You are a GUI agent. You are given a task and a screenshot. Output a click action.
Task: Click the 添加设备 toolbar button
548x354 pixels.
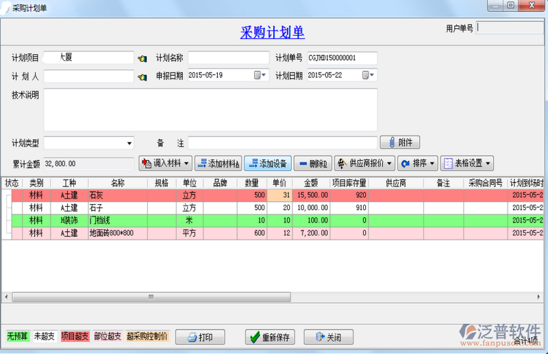[268, 164]
